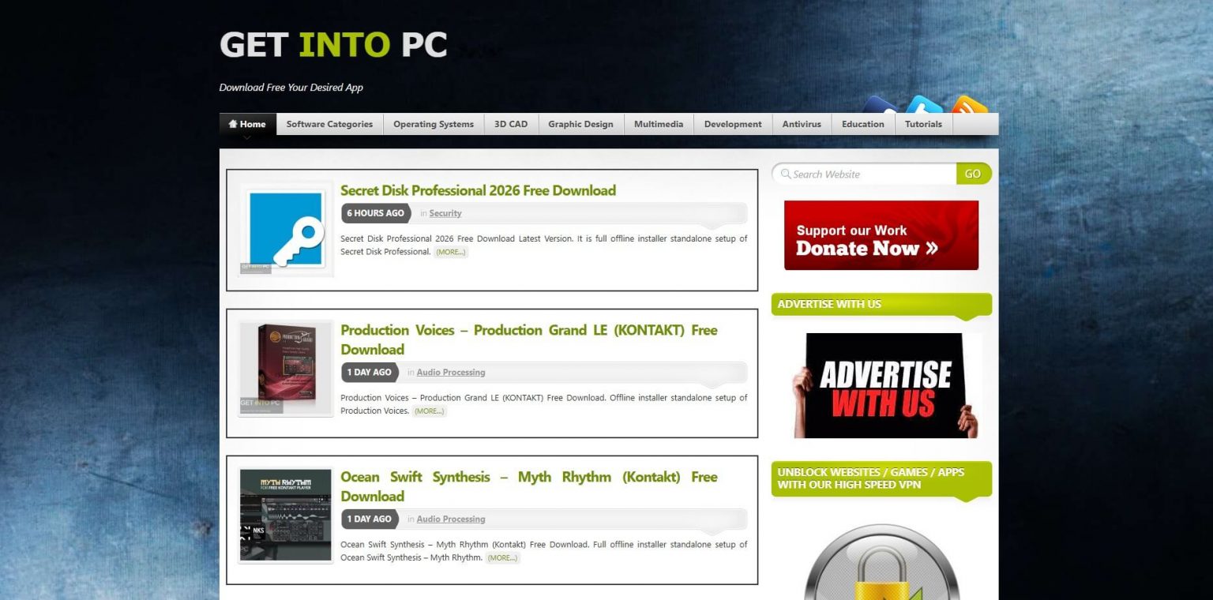Viewport: 1213px width, 600px height.
Task: Select the Graphic Design menu item
Action: (x=580, y=124)
